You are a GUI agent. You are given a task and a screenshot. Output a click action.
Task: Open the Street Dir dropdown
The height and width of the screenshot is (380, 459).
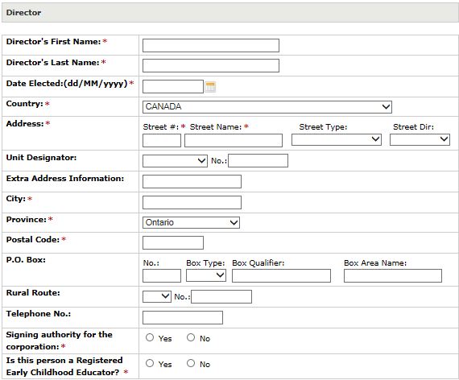point(420,139)
